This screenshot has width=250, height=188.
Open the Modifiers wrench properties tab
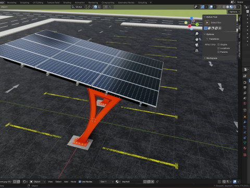click(245, 122)
